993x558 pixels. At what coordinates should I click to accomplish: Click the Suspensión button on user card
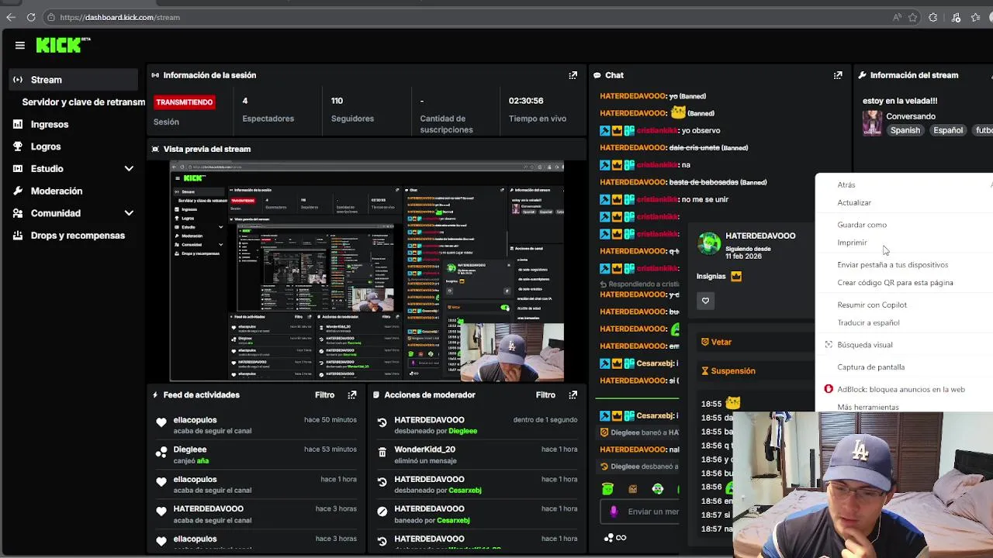(728, 371)
